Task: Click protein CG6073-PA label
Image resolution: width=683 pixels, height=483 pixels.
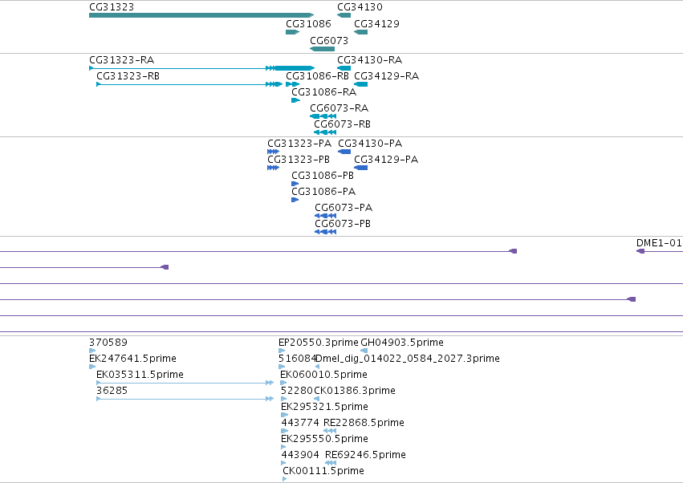Action: [344, 208]
